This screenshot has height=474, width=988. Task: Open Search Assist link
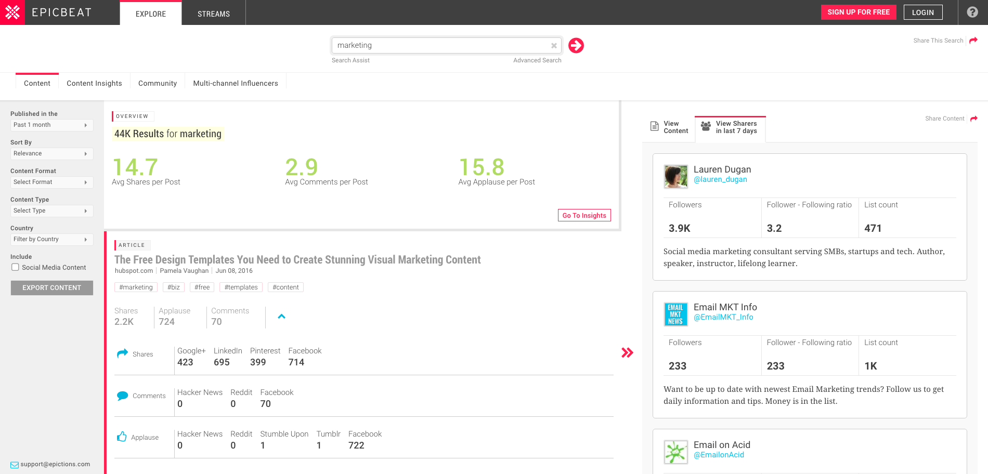click(350, 60)
